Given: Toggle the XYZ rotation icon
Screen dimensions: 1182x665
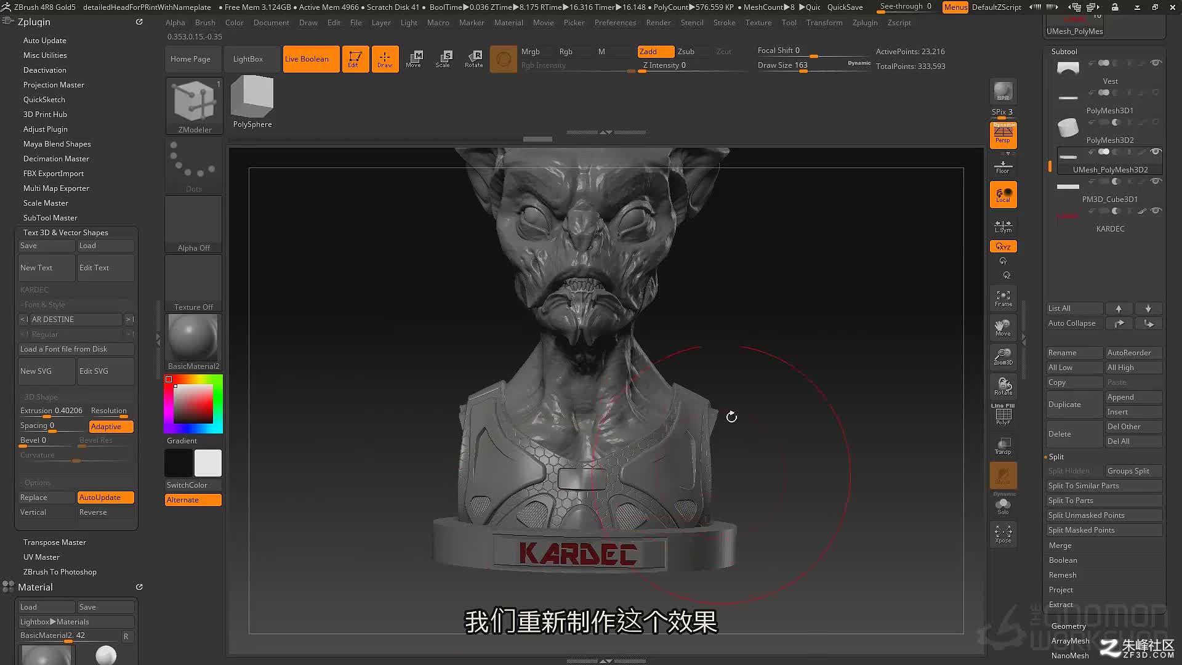Looking at the screenshot, I should [x=1003, y=246].
